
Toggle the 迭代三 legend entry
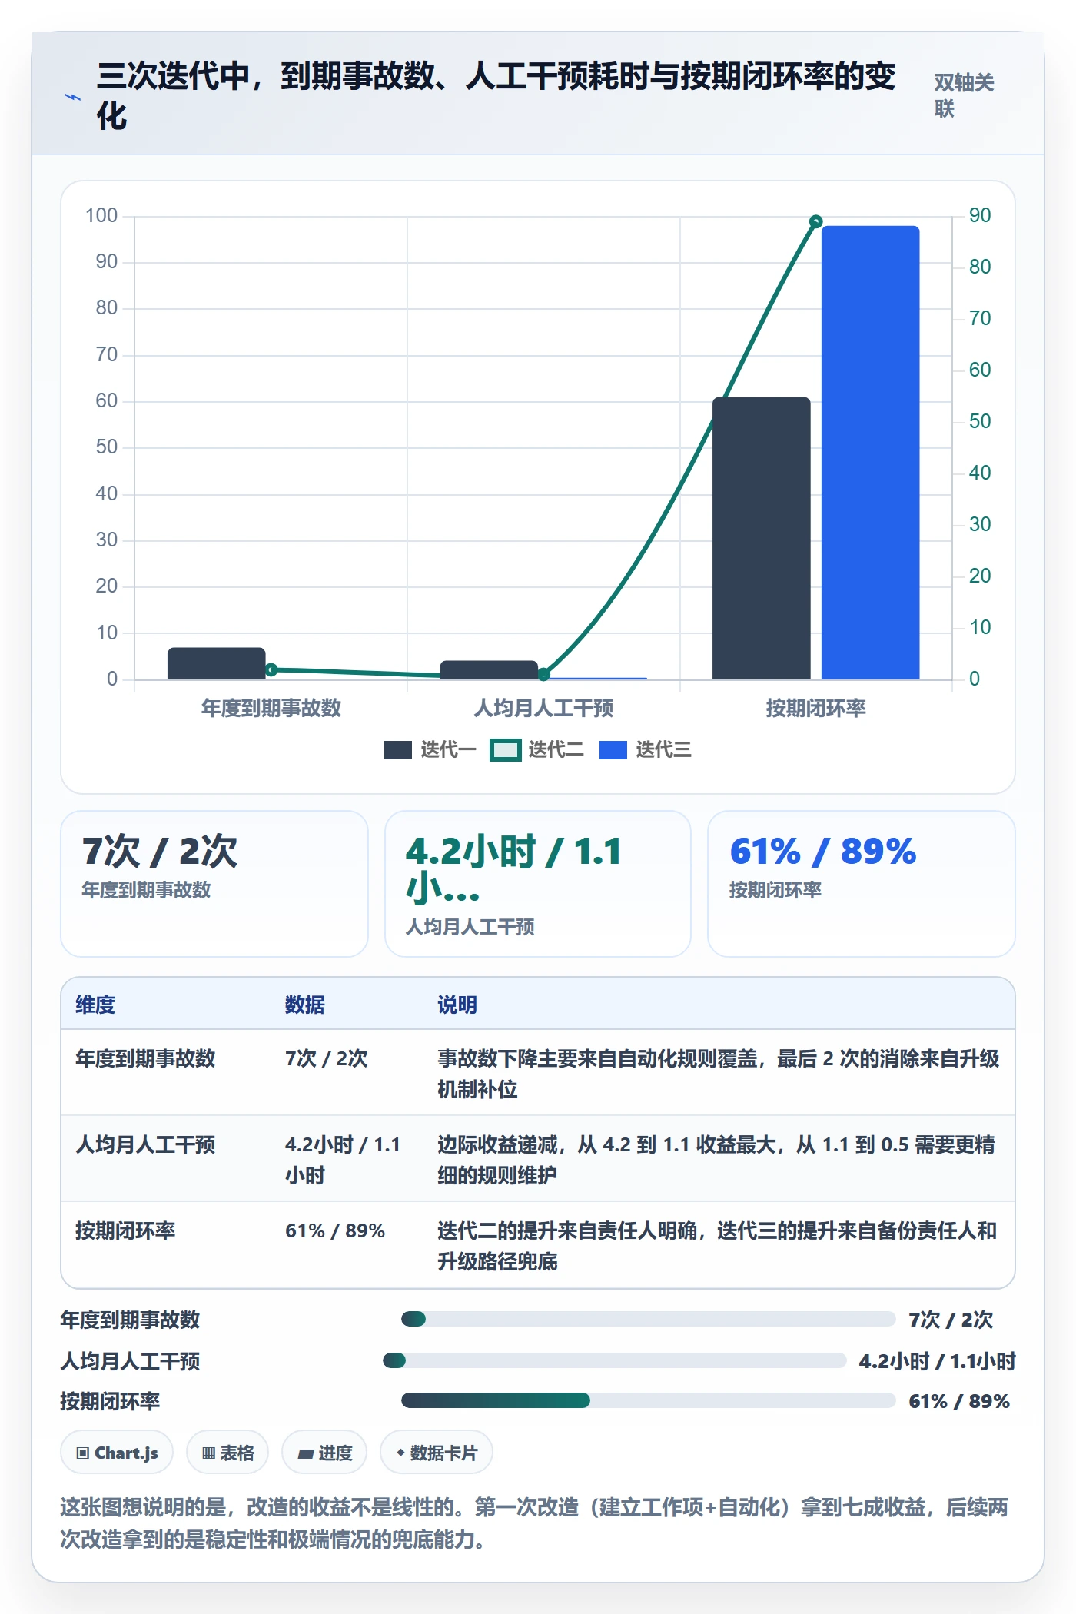click(645, 749)
